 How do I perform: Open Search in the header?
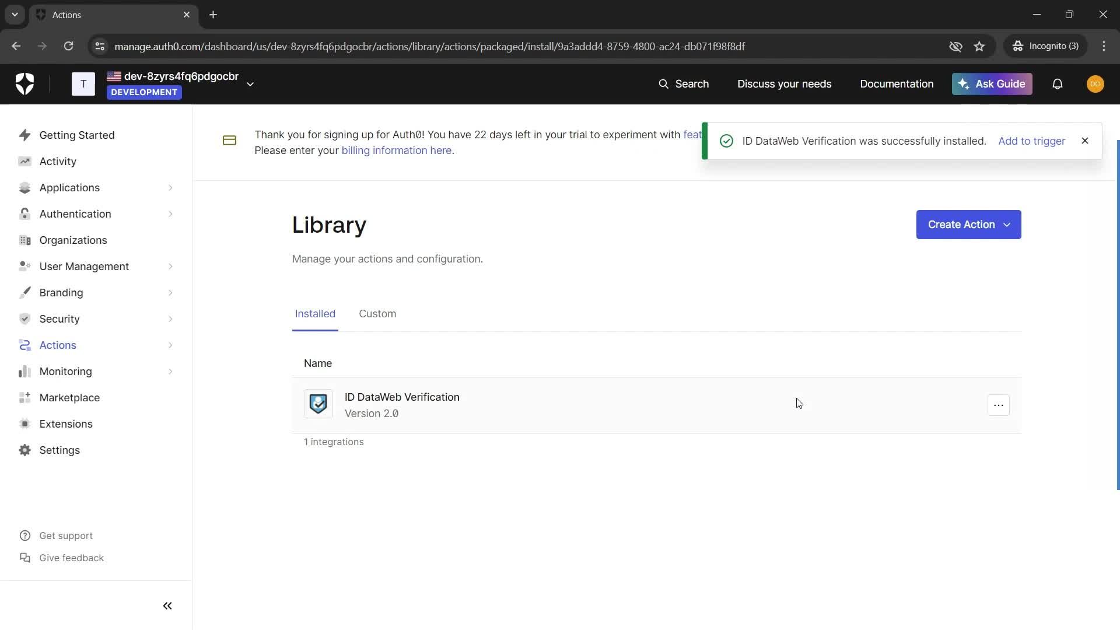point(684,84)
